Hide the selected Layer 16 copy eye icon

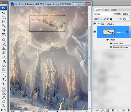(95, 32)
